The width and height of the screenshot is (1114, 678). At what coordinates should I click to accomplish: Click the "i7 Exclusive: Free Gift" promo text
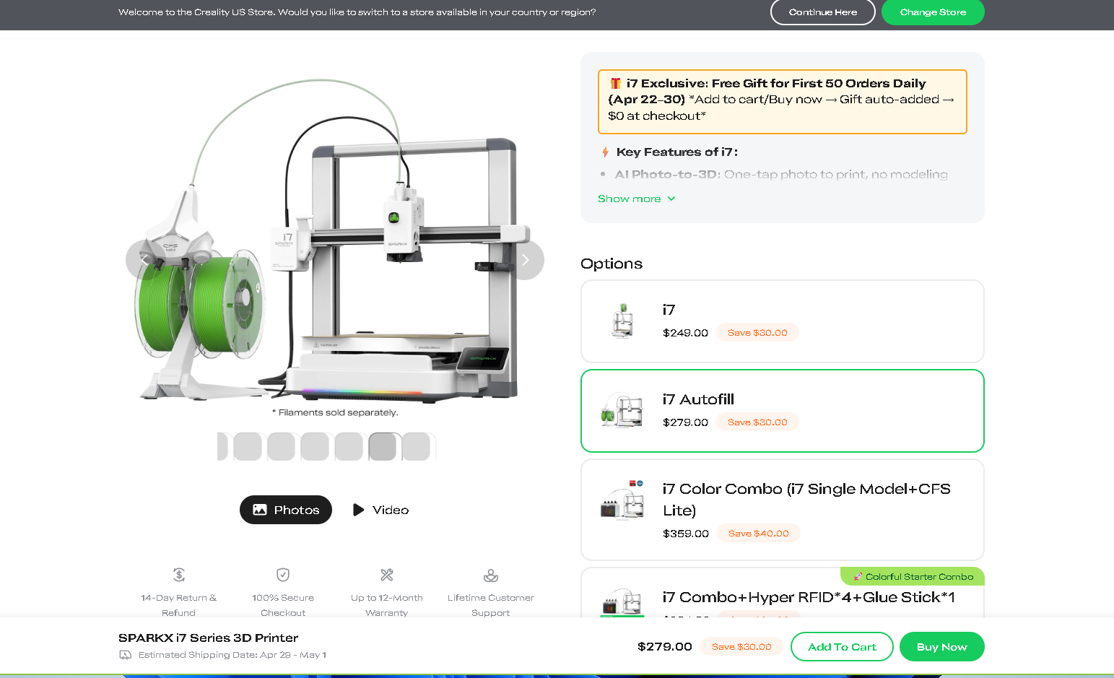[783, 100]
